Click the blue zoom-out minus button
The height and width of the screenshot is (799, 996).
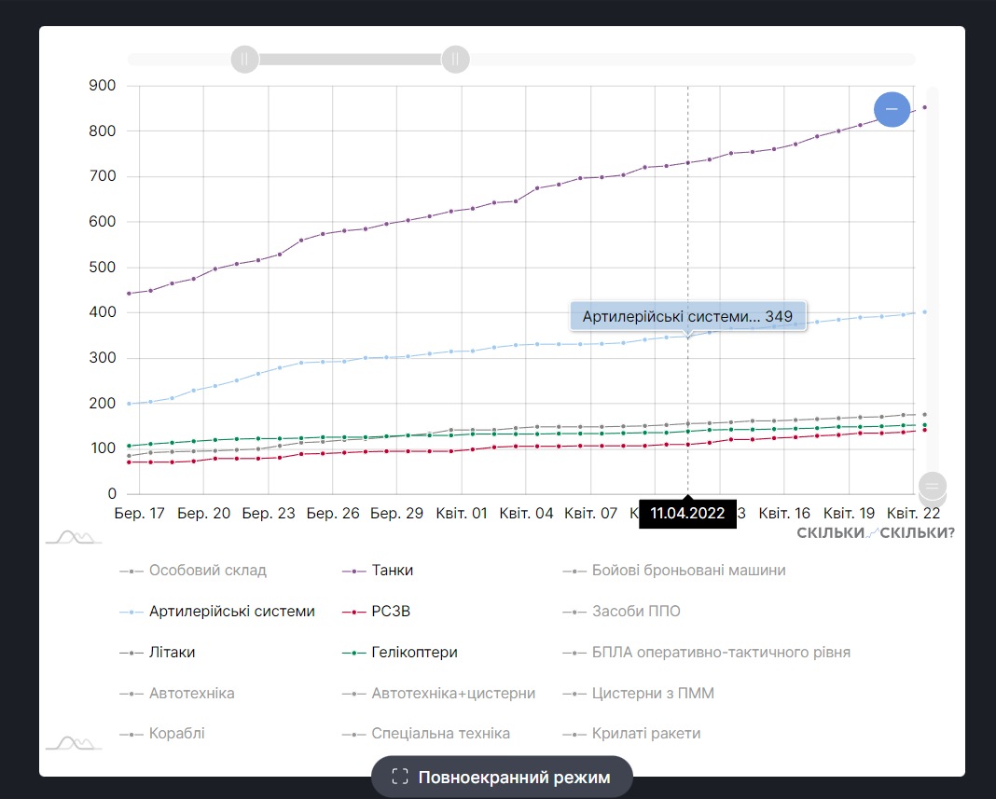(892, 110)
